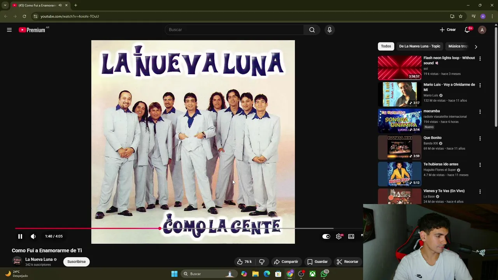
Task: Open more options for Que Bonito video
Action: (480, 138)
